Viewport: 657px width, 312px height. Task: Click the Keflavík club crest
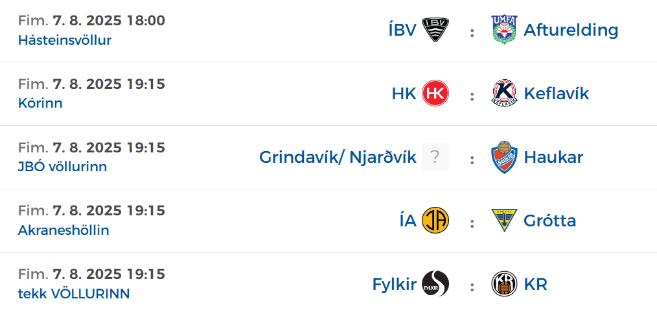504,93
